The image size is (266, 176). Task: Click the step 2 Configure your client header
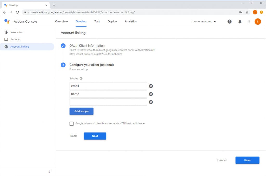tap(92, 65)
